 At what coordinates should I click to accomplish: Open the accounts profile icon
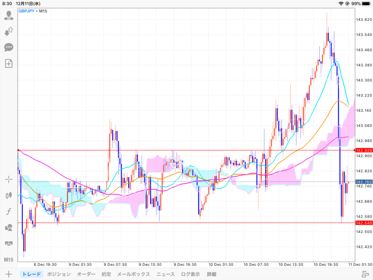(9, 15)
